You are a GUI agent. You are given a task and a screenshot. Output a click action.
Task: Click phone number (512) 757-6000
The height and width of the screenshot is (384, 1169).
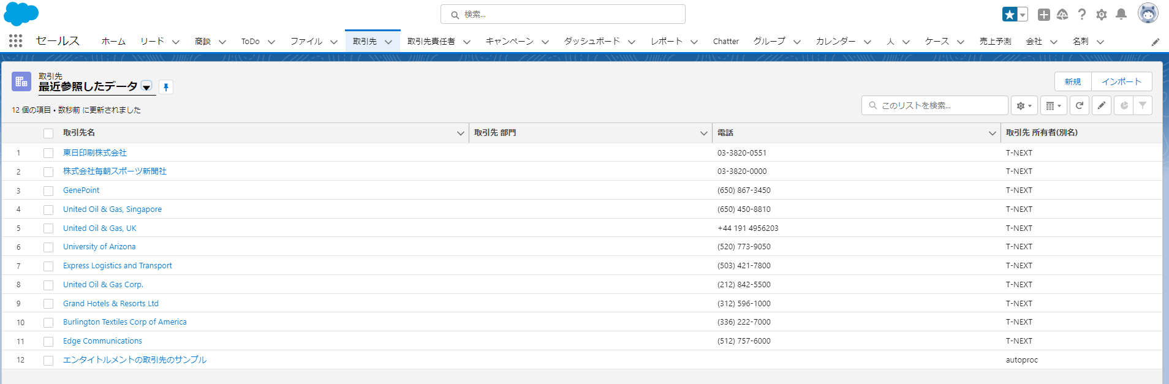click(x=744, y=341)
